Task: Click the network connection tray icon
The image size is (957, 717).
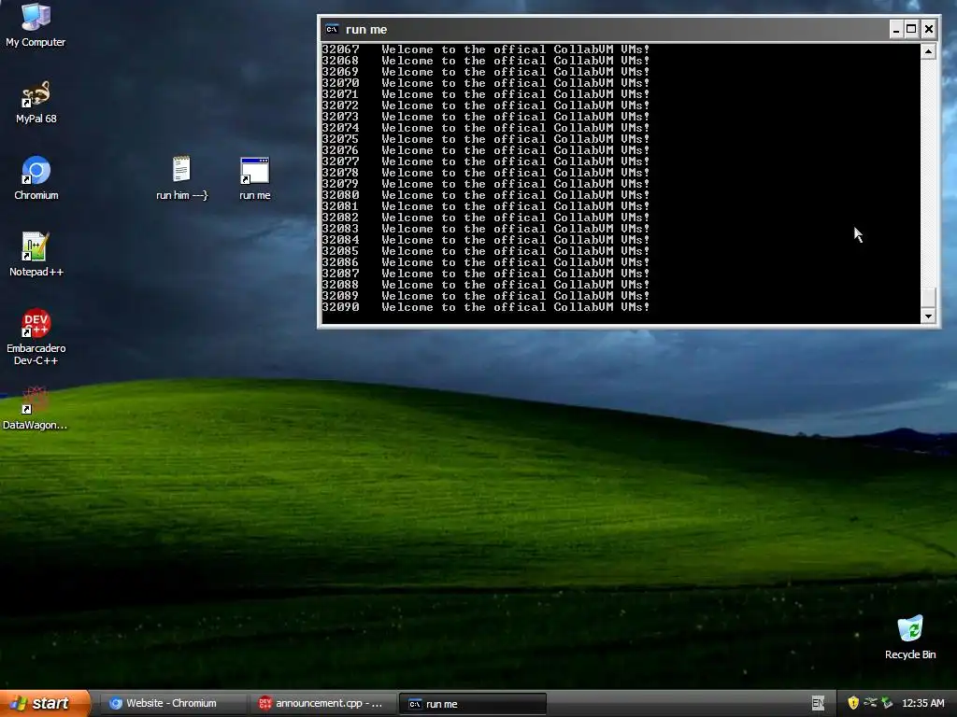Action: 870,703
